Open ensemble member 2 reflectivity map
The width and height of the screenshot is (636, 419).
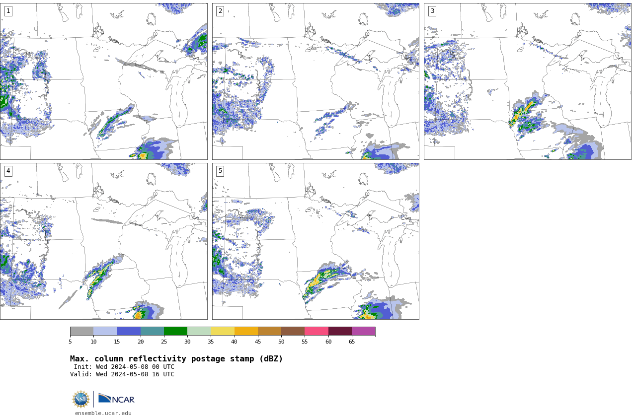tap(316, 81)
